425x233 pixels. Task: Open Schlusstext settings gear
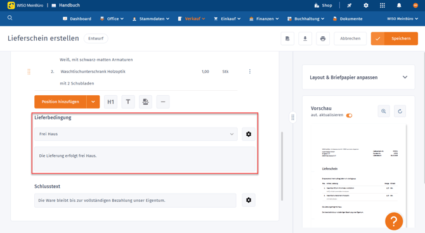coord(249,200)
